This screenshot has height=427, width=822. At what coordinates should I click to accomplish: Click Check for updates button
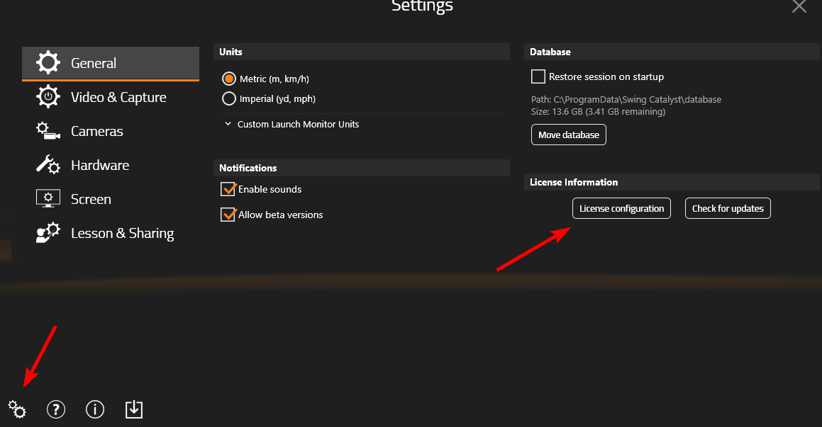pos(728,208)
